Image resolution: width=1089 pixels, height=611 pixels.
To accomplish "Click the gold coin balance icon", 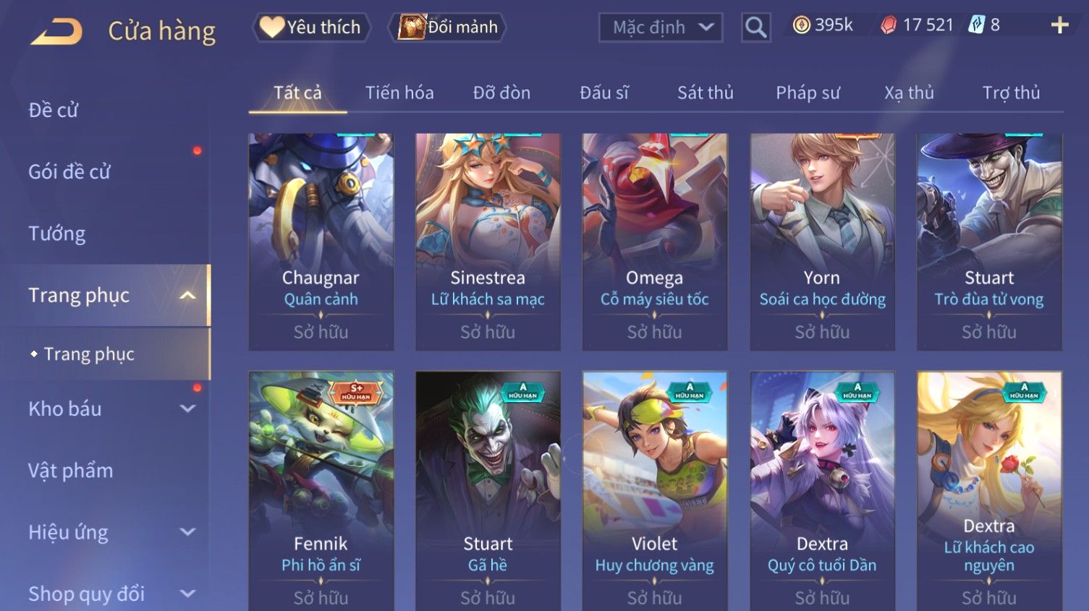I will (801, 25).
